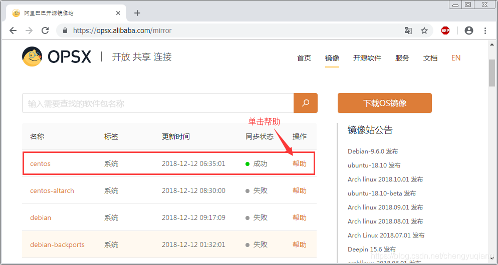The image size is (498, 265).
Task: Open the 文档 navigation item
Action: [x=430, y=58]
